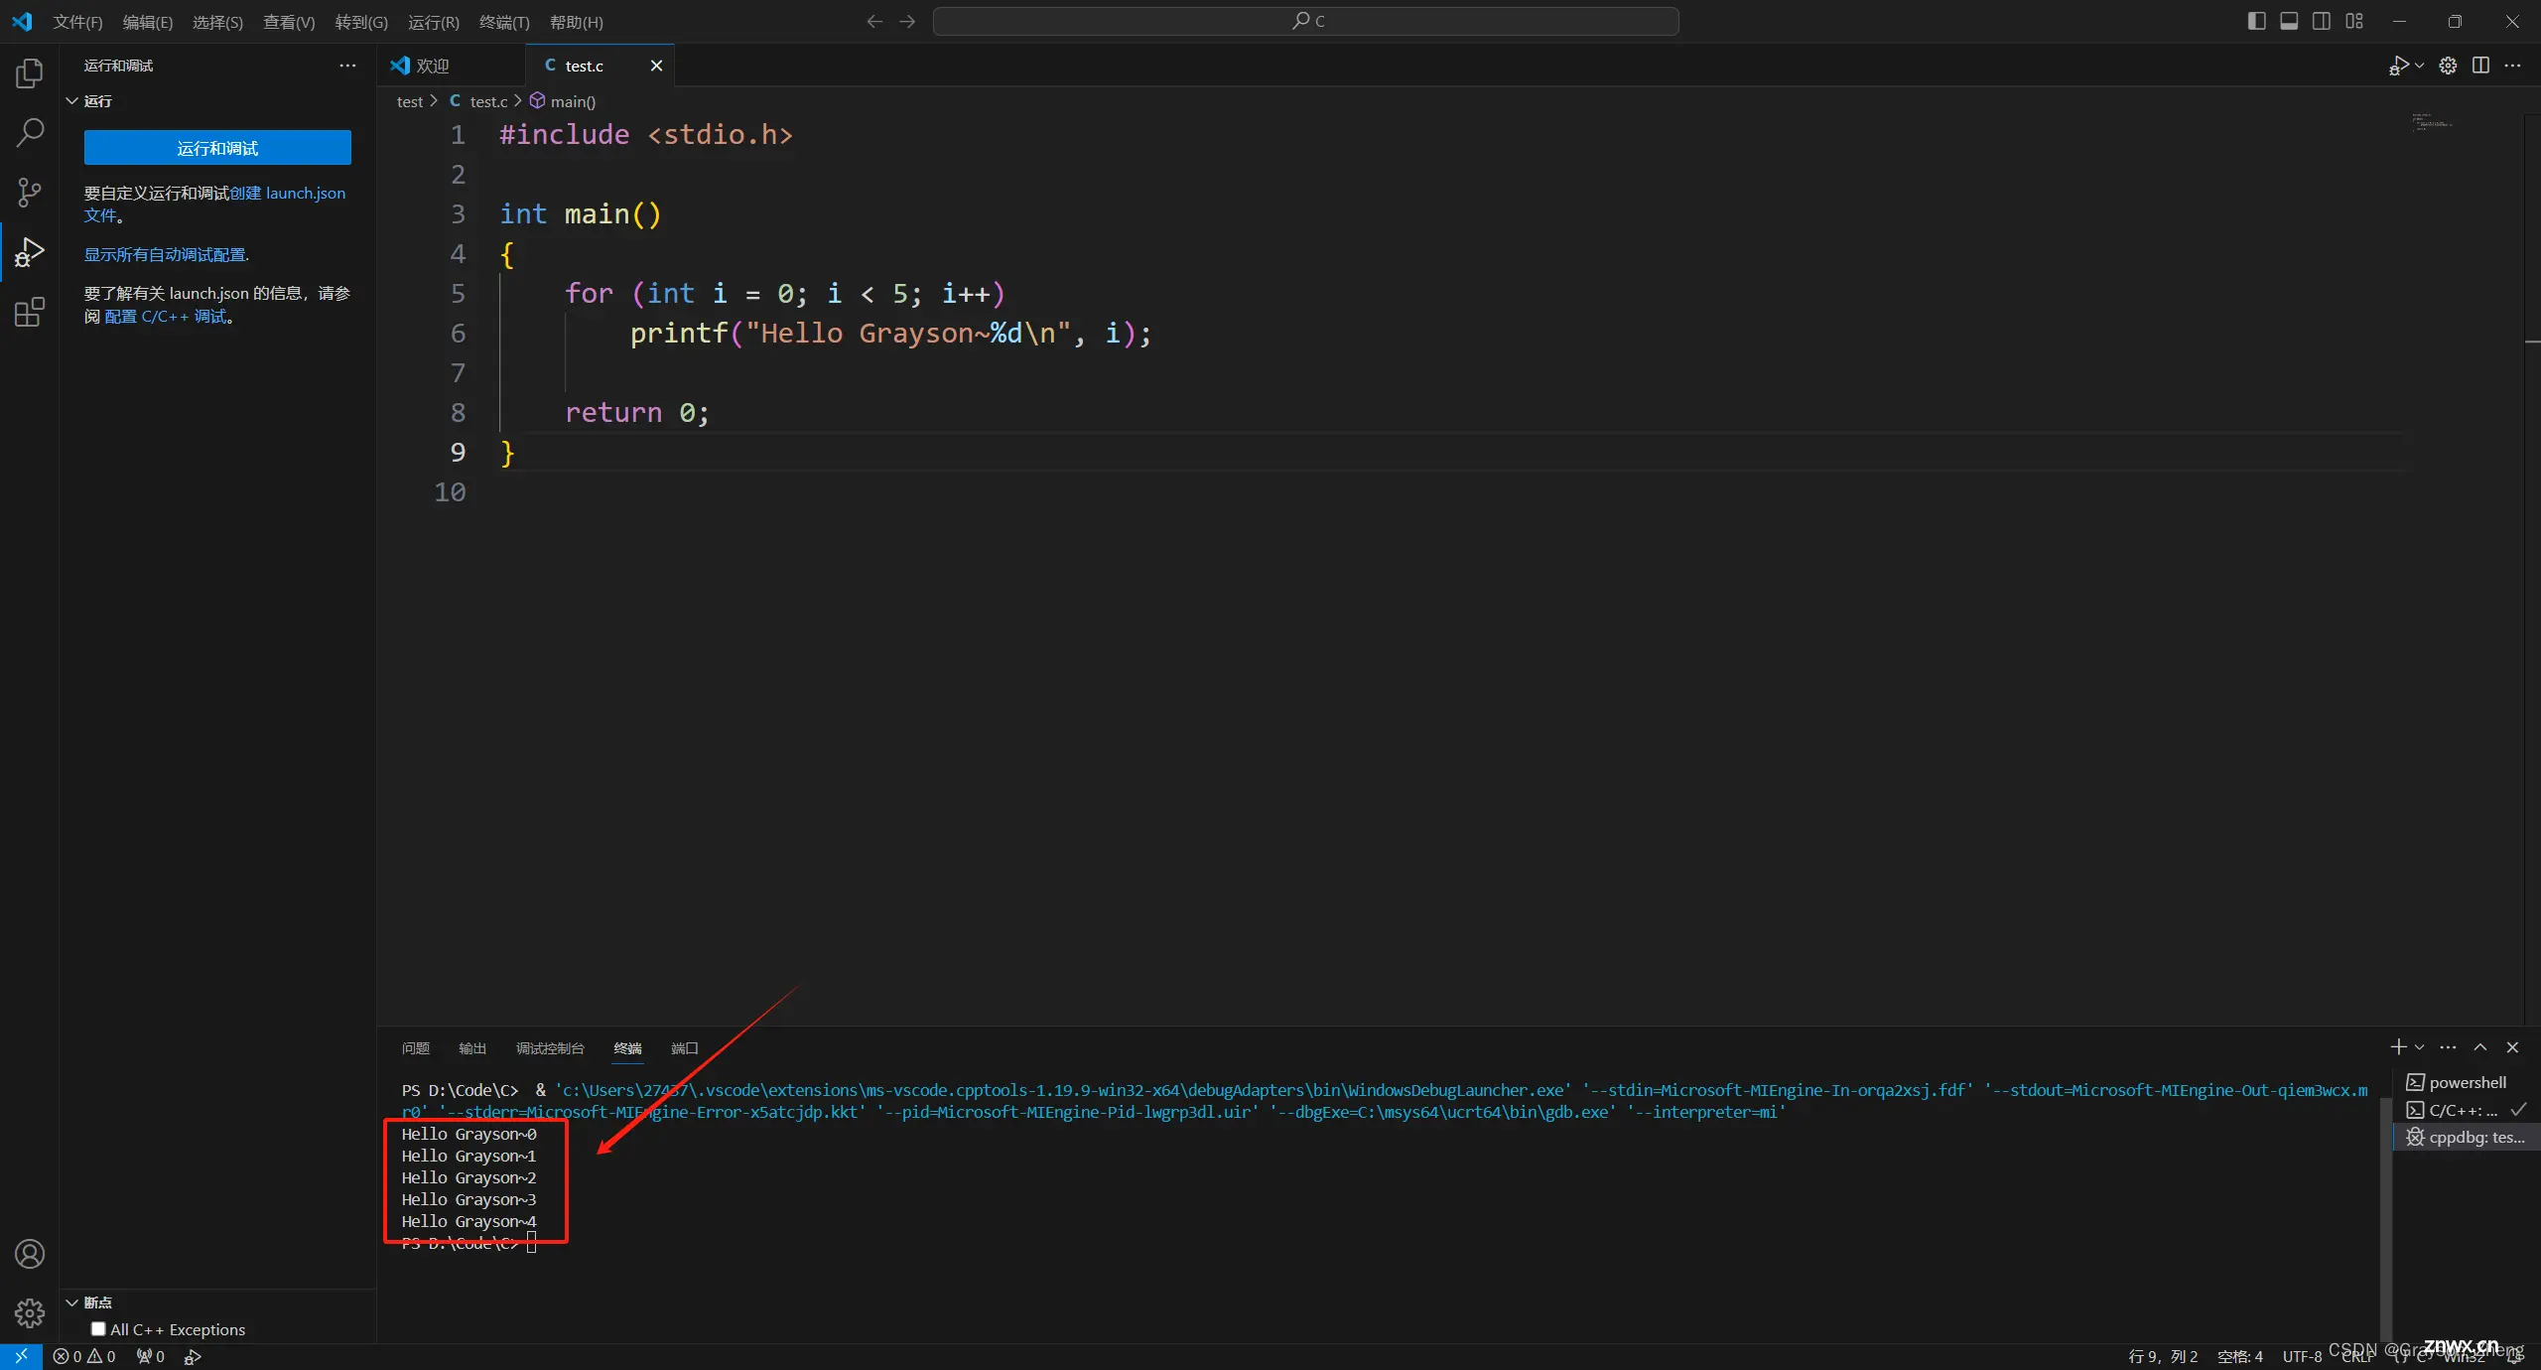
Task: Click 行 9, 列 2 cursor position
Action: pyautogui.click(x=2163, y=1356)
